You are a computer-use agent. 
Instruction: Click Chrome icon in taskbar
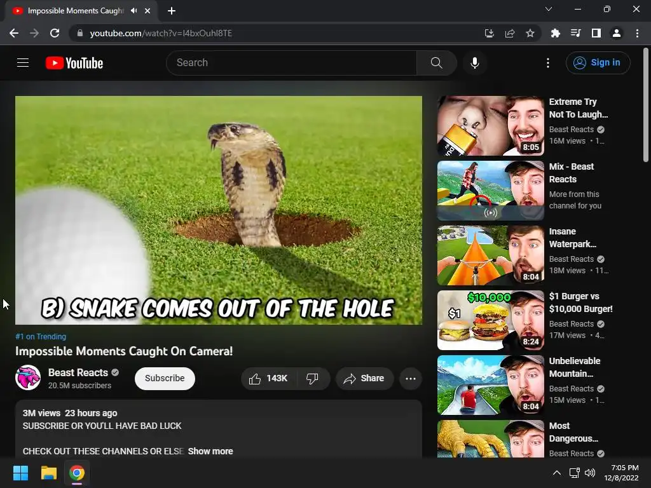[x=77, y=473]
